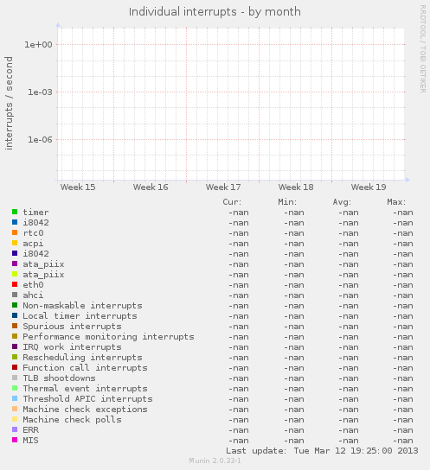Click the Rescheduling interrupts legend entry
The height and width of the screenshot is (470, 430).
[82, 358]
